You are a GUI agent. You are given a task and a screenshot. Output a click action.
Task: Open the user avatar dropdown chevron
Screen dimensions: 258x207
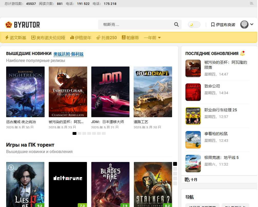coord(251,25)
